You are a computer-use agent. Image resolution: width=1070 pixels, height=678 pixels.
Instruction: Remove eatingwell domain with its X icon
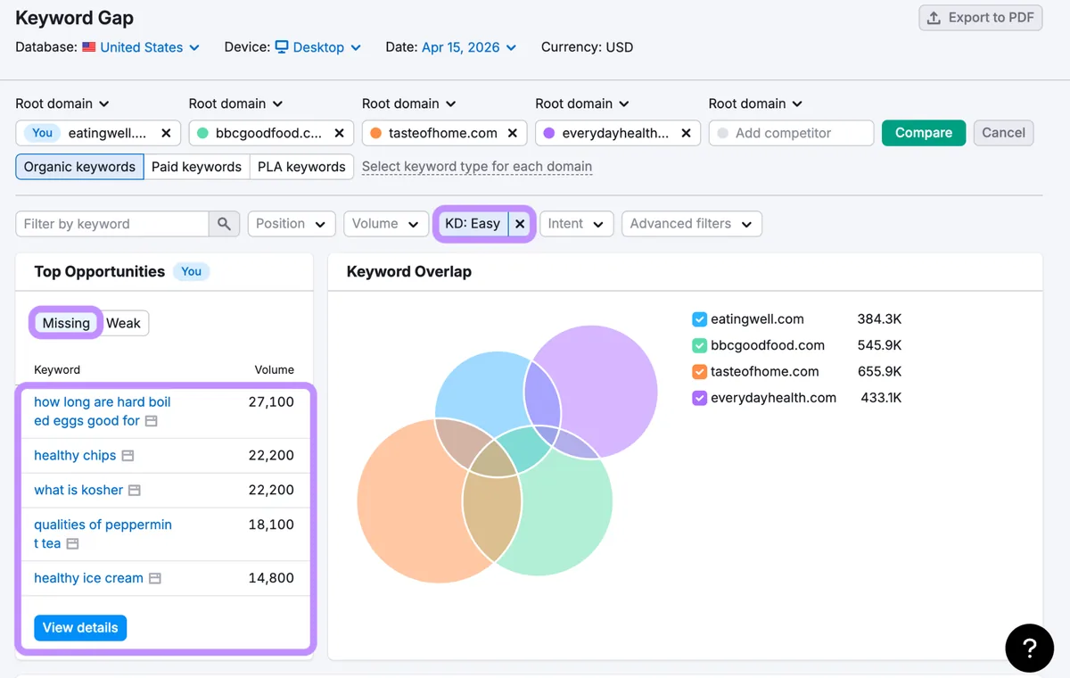tap(166, 133)
